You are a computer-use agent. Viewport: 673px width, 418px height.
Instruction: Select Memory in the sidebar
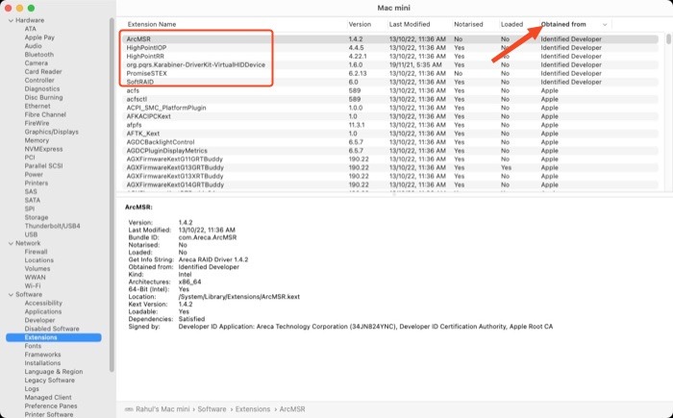point(37,140)
